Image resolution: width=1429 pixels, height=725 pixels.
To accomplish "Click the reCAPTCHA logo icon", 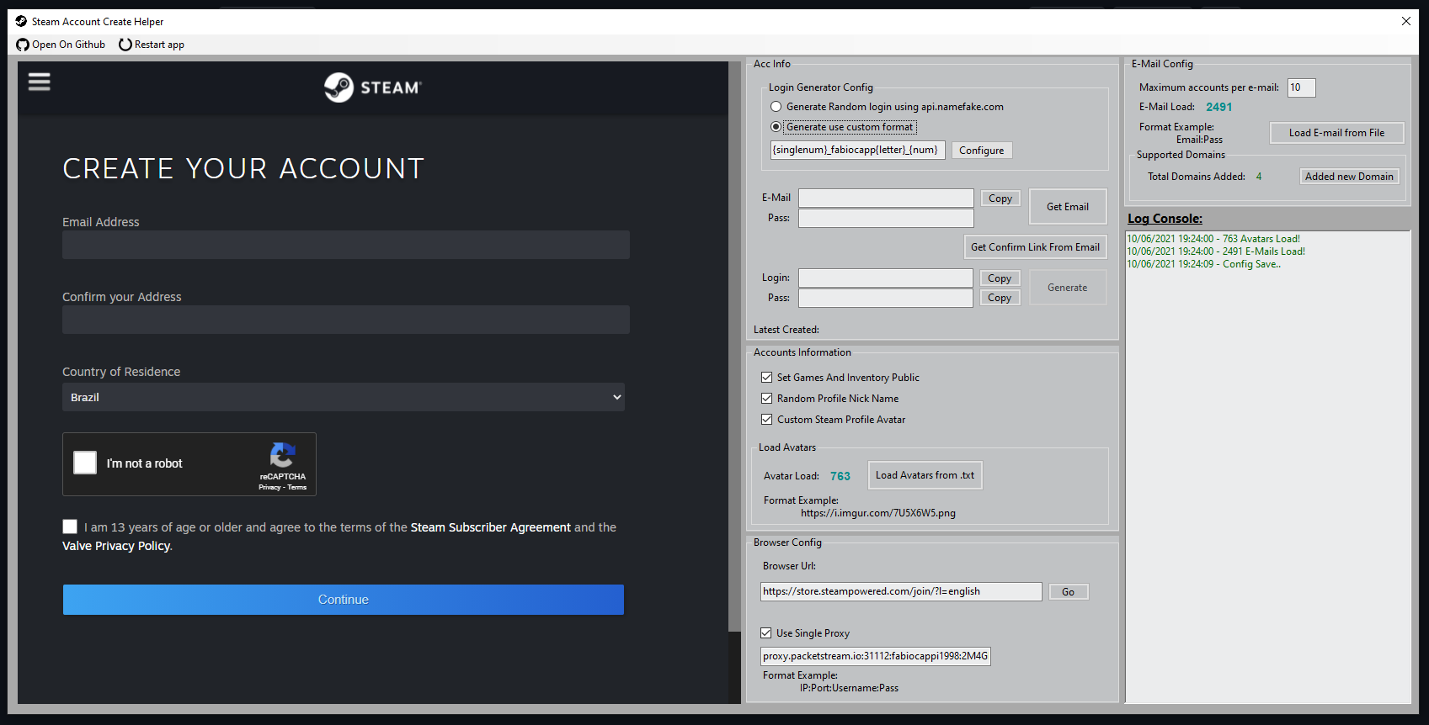I will [x=282, y=455].
